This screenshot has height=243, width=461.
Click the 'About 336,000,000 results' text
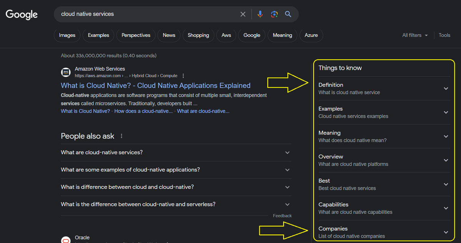tap(109, 56)
